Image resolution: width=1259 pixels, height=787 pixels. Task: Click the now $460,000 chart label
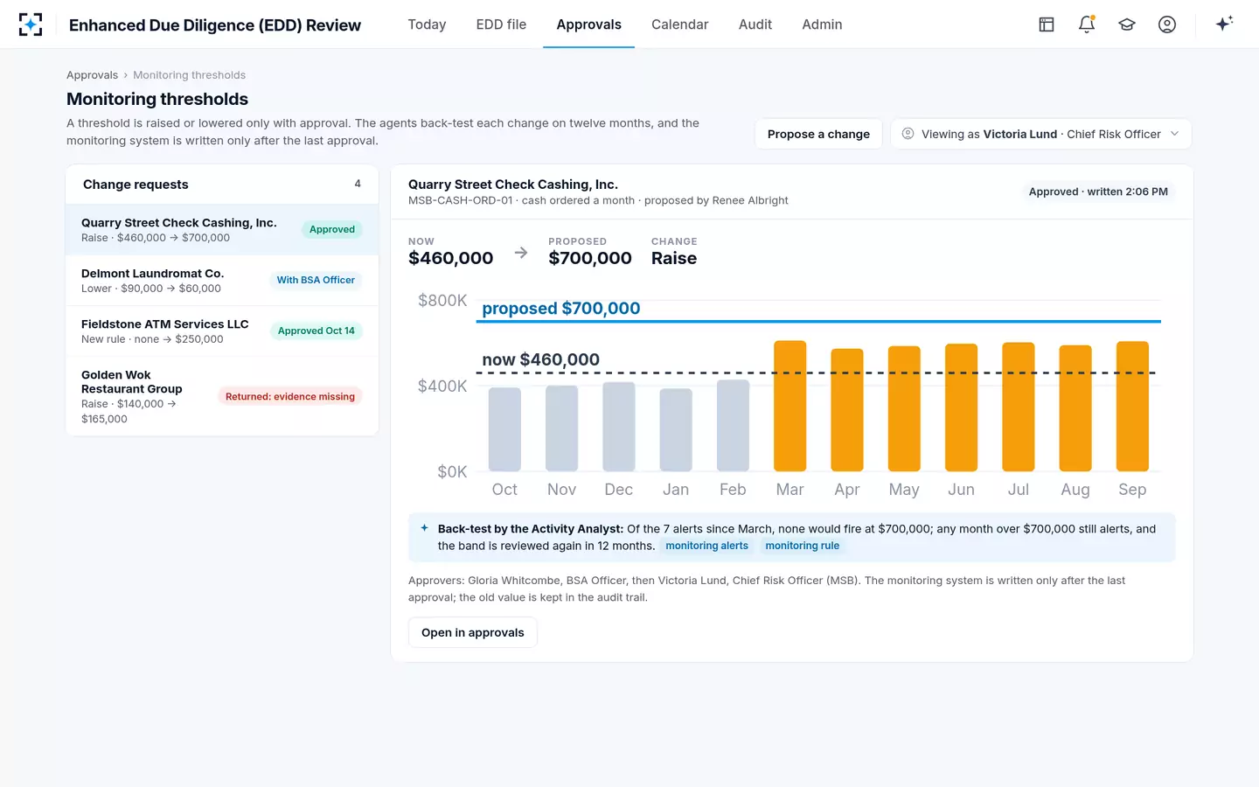541,359
